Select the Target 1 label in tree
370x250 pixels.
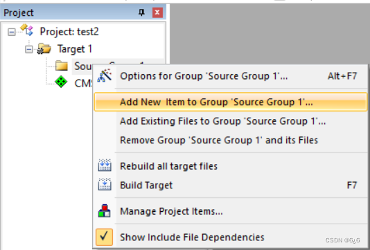point(75,49)
